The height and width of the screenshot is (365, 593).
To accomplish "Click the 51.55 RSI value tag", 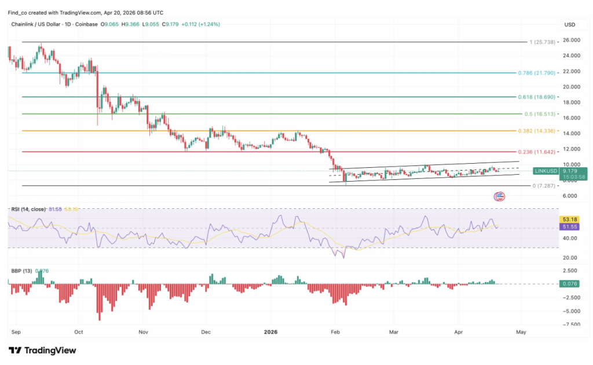I will [570, 228].
